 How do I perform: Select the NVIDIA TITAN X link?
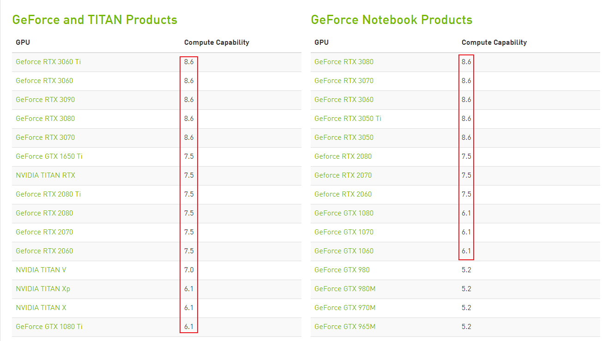coord(41,308)
